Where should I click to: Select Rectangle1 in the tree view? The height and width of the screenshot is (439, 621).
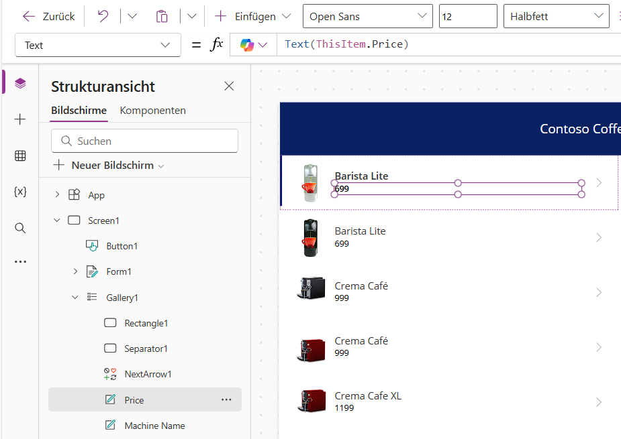pyautogui.click(x=146, y=323)
